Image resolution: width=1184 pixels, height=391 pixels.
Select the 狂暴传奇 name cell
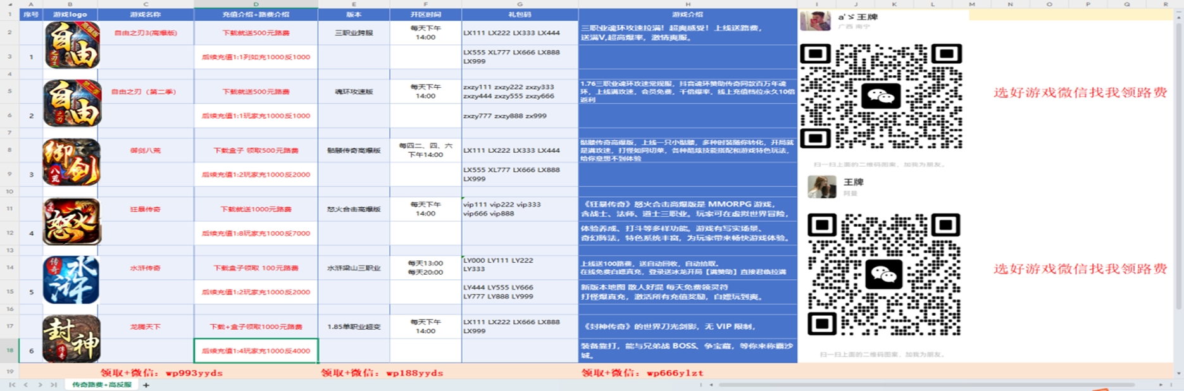pyautogui.click(x=146, y=209)
